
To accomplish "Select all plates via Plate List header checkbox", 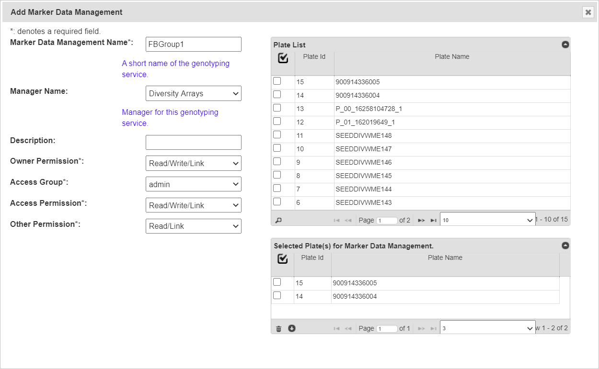I will [x=283, y=58].
